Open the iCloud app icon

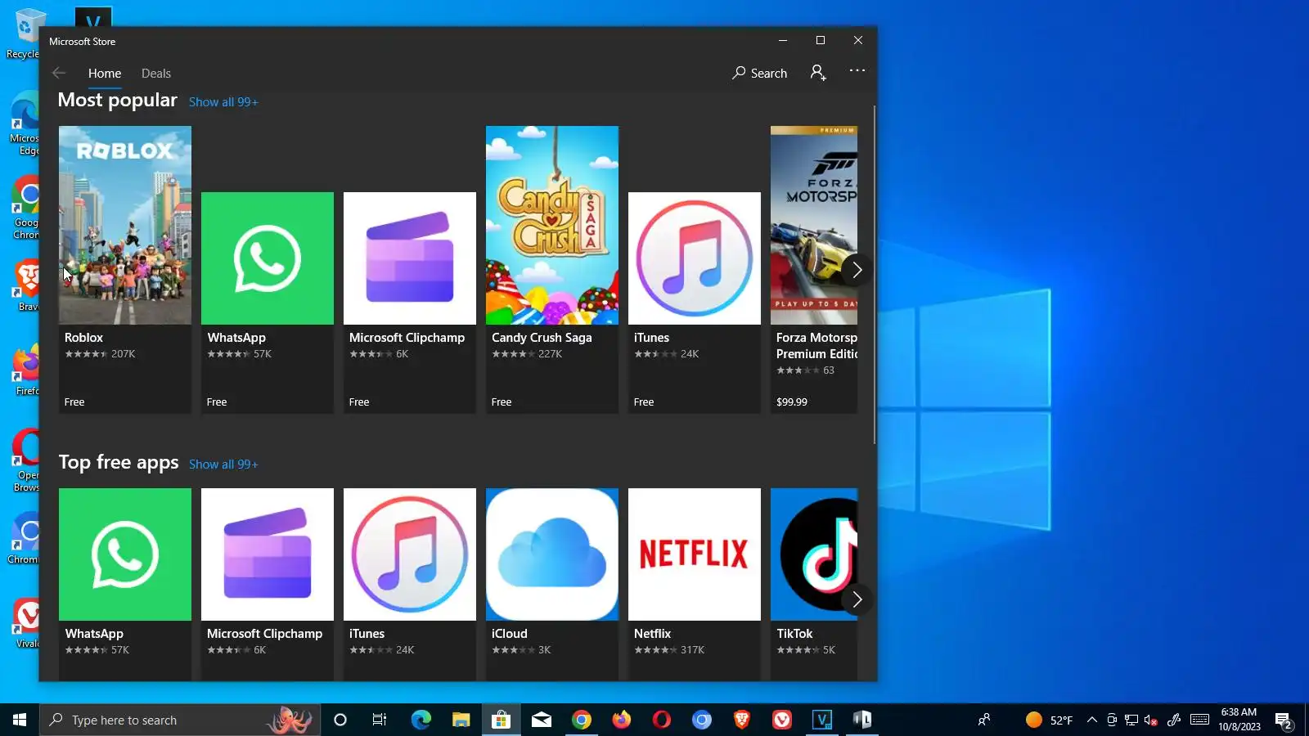[552, 554]
